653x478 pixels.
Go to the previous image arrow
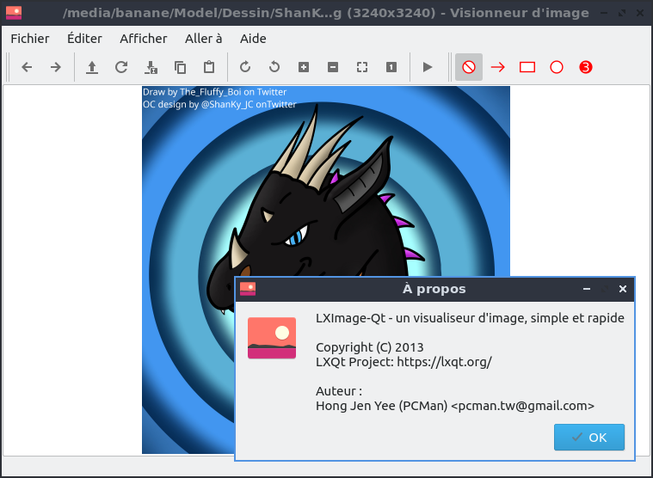click(x=27, y=67)
